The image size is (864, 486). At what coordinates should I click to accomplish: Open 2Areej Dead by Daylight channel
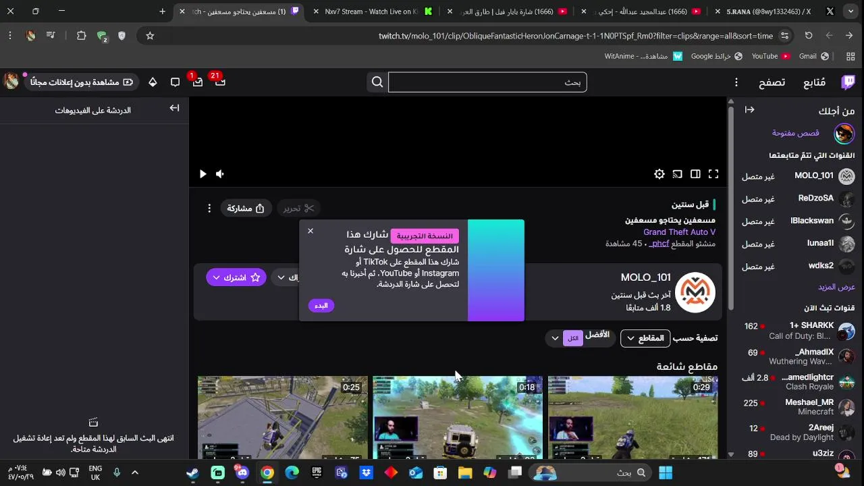point(799,433)
